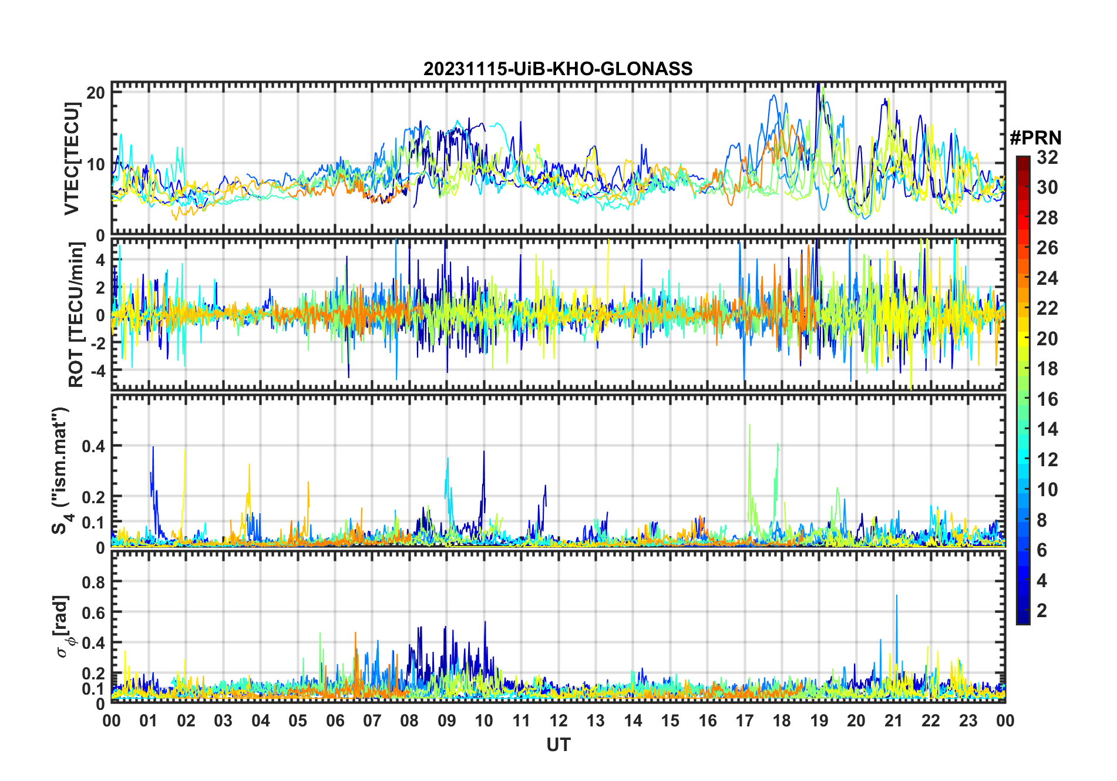Click UT axis tick label "11"
Image resolution: width=1117 pixels, height=781 pixels.
point(522,721)
